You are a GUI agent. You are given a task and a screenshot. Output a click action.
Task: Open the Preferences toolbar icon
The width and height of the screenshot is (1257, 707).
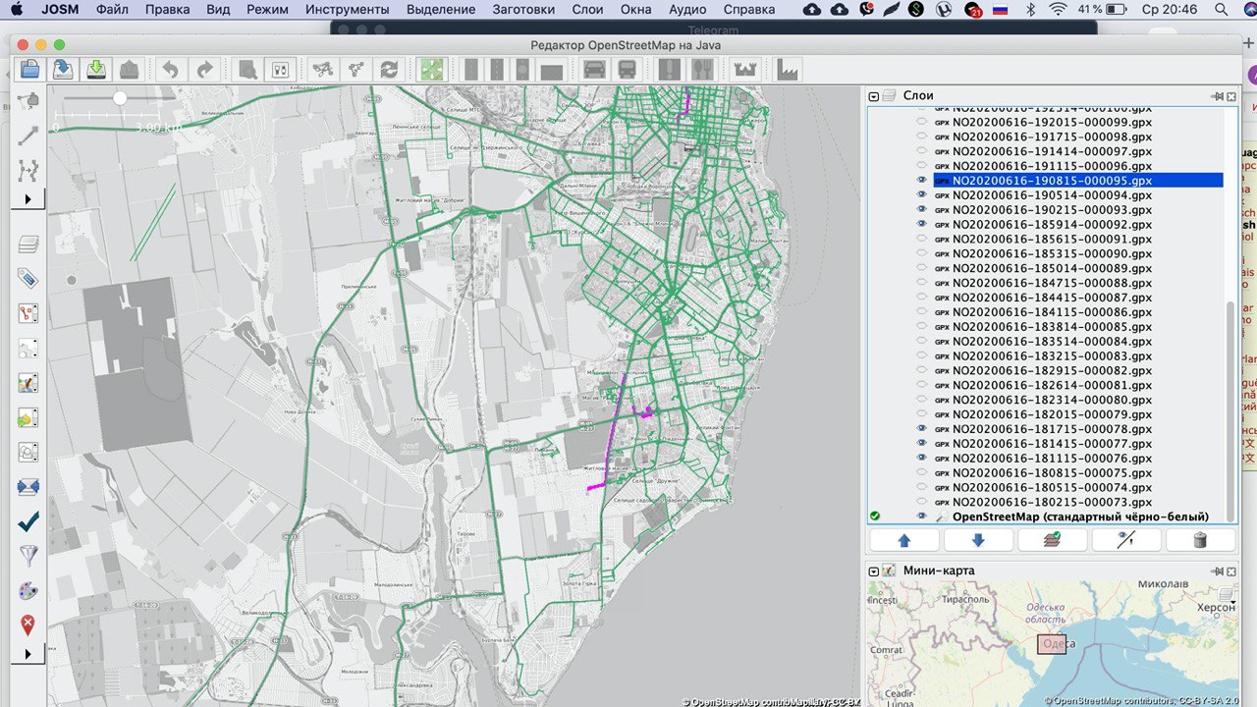280,70
